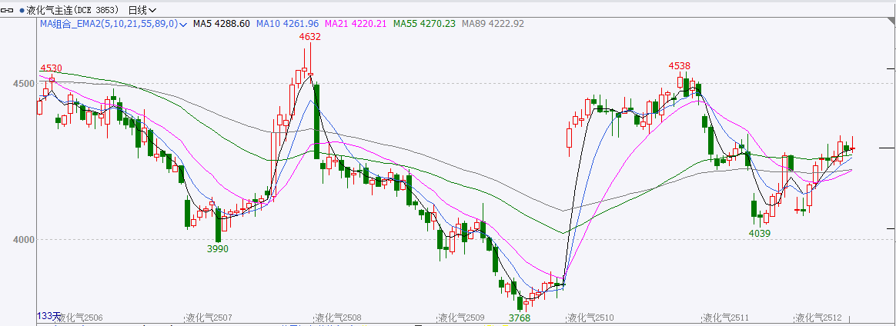Click the 4039 low price label
The height and width of the screenshot is (326, 896).
coord(760,232)
